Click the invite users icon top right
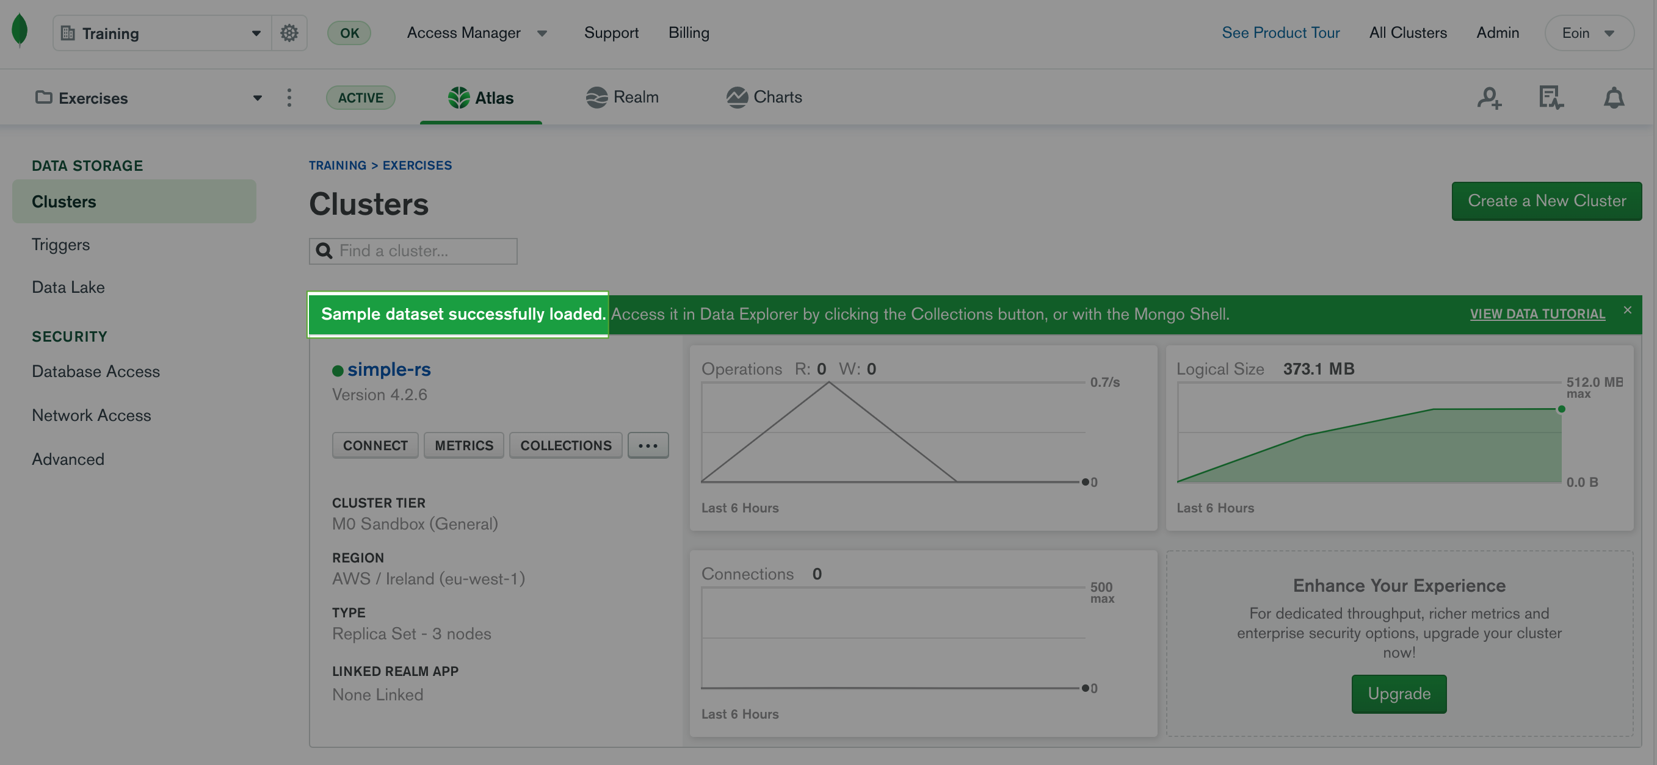 point(1489,97)
